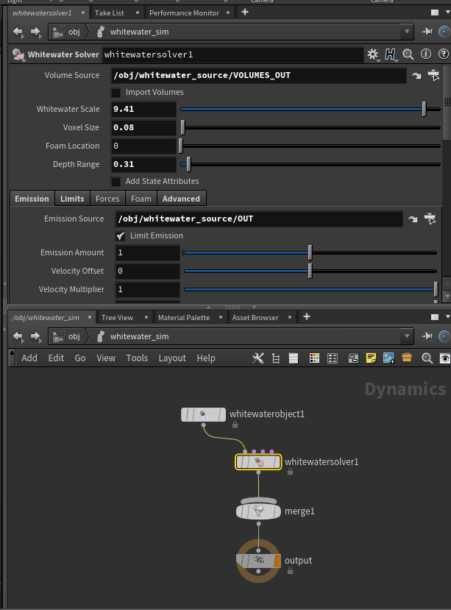
Task: Switch network to list view icon
Action: 294,358
